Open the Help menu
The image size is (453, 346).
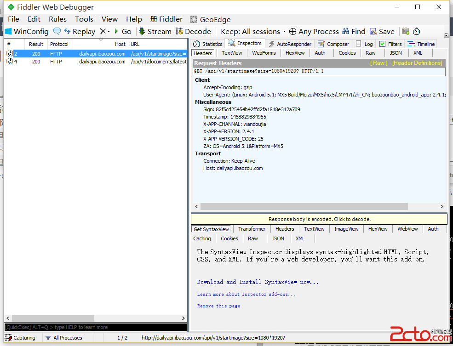(134, 19)
